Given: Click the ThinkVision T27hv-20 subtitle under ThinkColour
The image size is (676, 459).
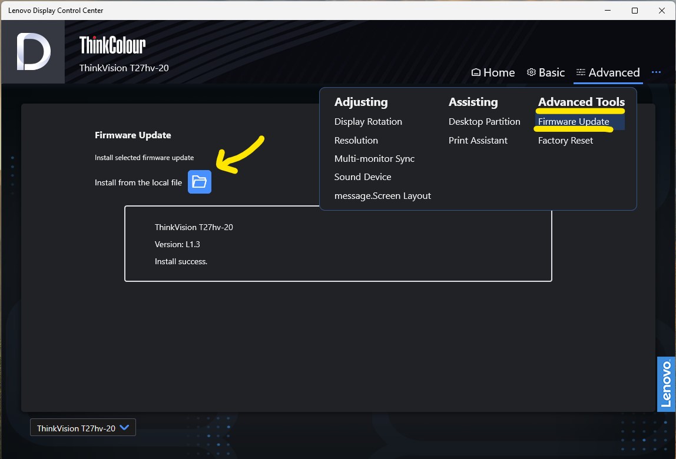Looking at the screenshot, I should 124,68.
